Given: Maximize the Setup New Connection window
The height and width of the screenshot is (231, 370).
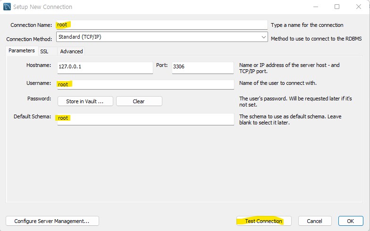Looking at the screenshot, I should click(337, 7).
